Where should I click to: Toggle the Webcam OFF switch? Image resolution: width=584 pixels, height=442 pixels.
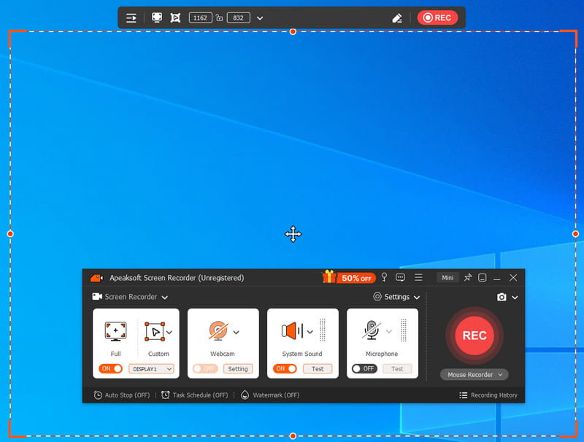point(205,369)
